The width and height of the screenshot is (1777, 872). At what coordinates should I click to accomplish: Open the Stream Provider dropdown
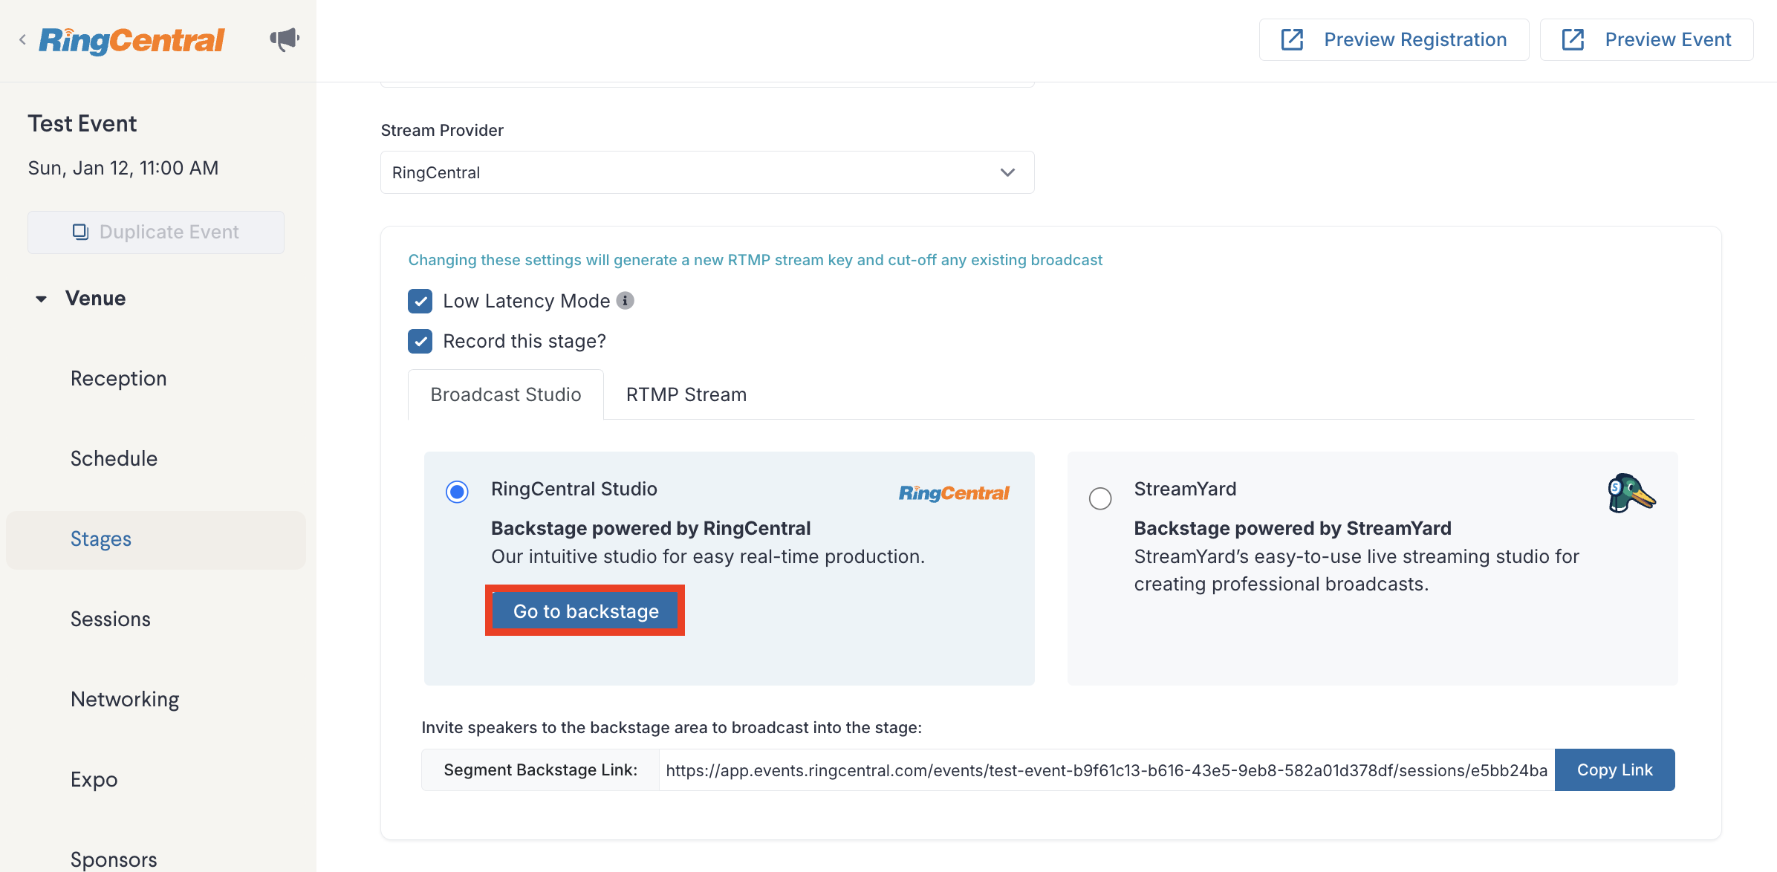click(x=707, y=172)
